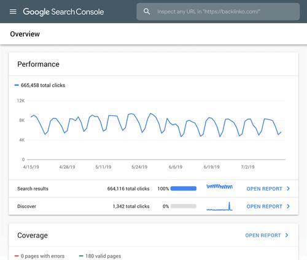Image resolution: width=307 pixels, height=260 pixels.
Task: Focus the Inspect any URL field
Action: point(218,12)
